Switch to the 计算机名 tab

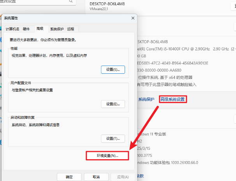click(12, 29)
